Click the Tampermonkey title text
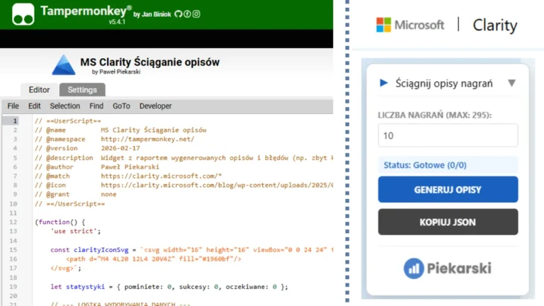The height and width of the screenshot is (306, 544). tap(84, 11)
